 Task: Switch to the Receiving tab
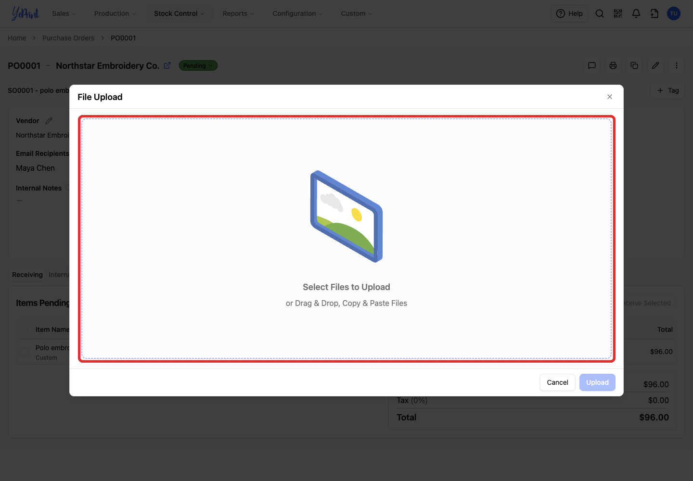pyautogui.click(x=27, y=275)
